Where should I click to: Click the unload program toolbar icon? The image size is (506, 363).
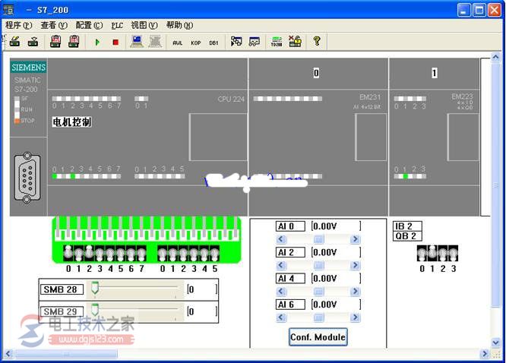tap(33, 42)
